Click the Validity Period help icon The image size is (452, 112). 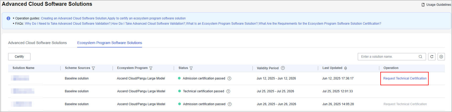pyautogui.click(x=283, y=68)
